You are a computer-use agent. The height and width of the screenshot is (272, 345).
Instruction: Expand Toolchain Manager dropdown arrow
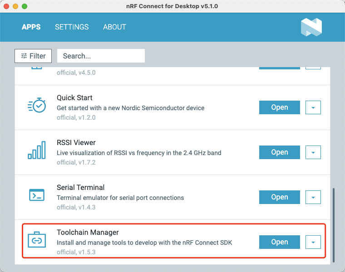pyautogui.click(x=313, y=242)
